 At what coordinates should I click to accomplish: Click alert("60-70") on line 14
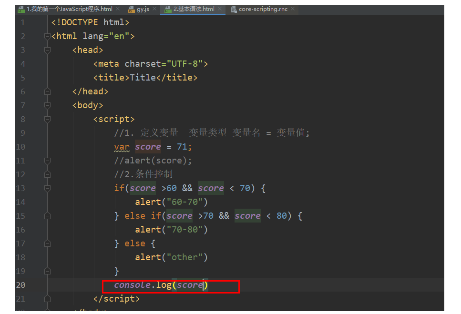coord(172,202)
